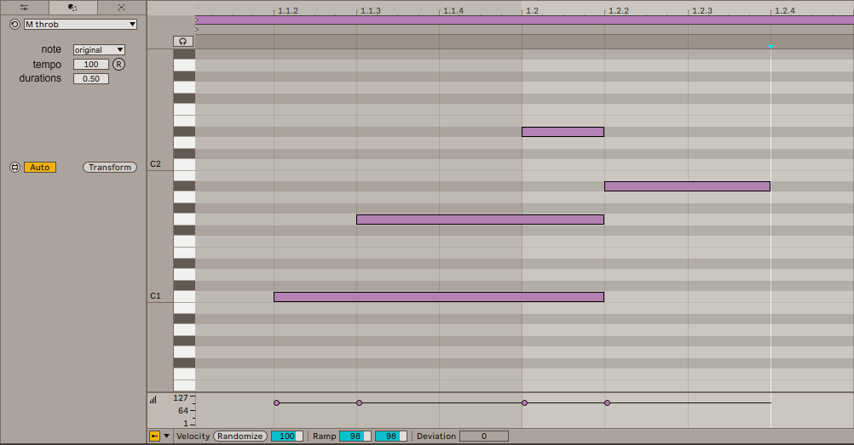Click the reset icon beside M throb
Viewport: 854px width, 445px height.
[14, 25]
